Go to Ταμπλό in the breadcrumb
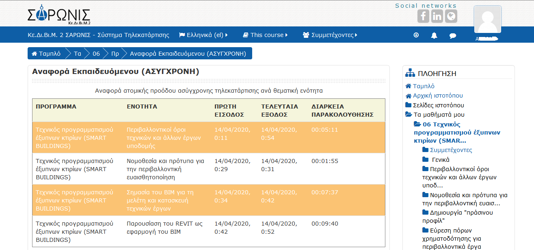 pyautogui.click(x=46, y=54)
